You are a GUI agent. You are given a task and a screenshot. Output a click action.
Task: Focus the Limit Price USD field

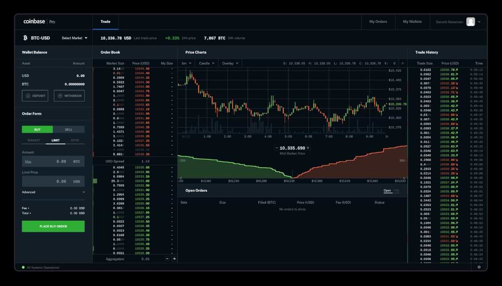(x=53, y=181)
